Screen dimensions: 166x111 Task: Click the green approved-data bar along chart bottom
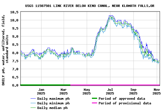click(x=46, y=85)
